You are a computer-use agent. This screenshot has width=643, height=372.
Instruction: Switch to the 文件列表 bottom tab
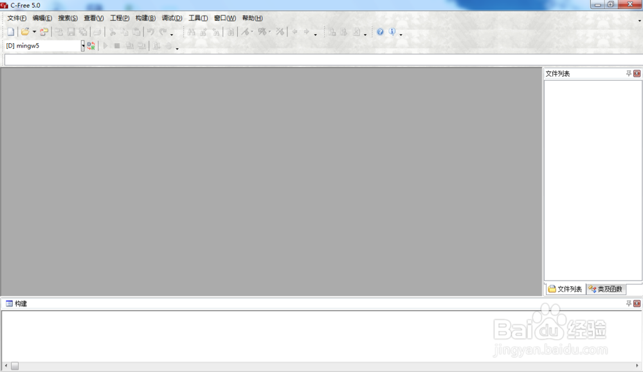tap(565, 289)
